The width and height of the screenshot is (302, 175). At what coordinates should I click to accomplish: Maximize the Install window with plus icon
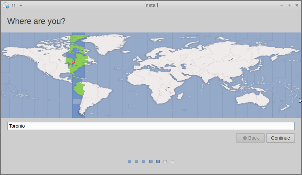[289, 5]
